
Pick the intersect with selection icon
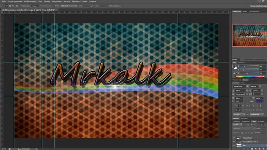[x=17, y=6]
